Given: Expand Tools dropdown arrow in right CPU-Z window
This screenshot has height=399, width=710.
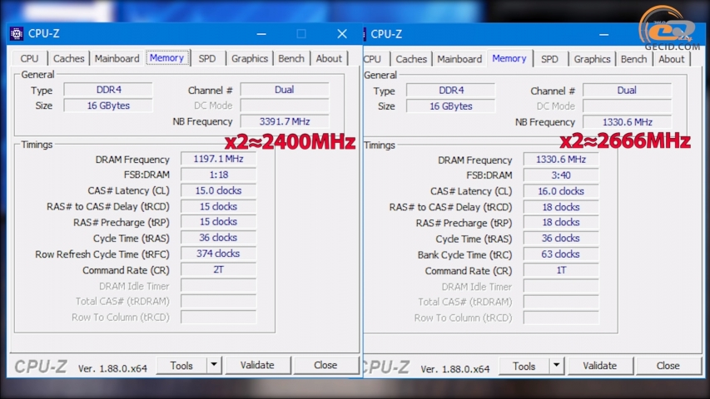Looking at the screenshot, I should coord(557,366).
